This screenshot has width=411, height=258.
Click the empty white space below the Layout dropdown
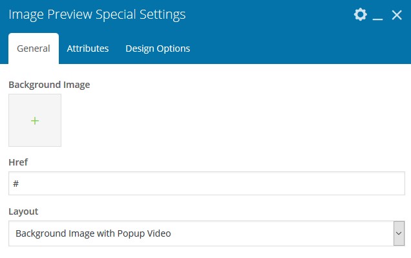click(x=207, y=252)
